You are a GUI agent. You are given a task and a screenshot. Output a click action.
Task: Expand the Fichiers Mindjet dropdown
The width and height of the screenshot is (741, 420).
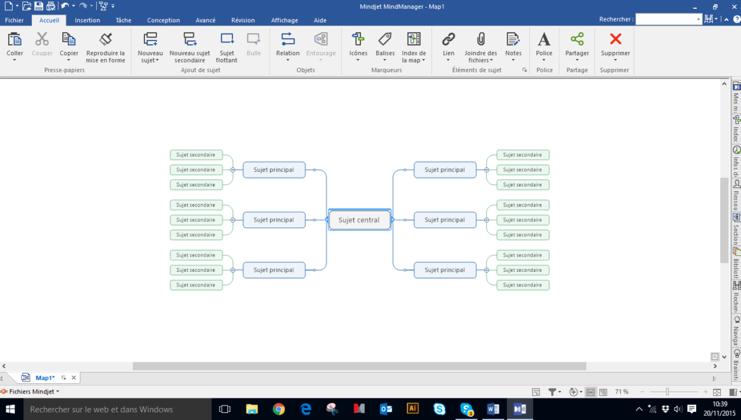58,392
